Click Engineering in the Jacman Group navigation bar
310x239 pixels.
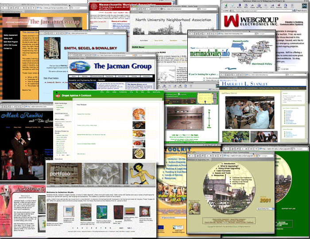pos(109,76)
